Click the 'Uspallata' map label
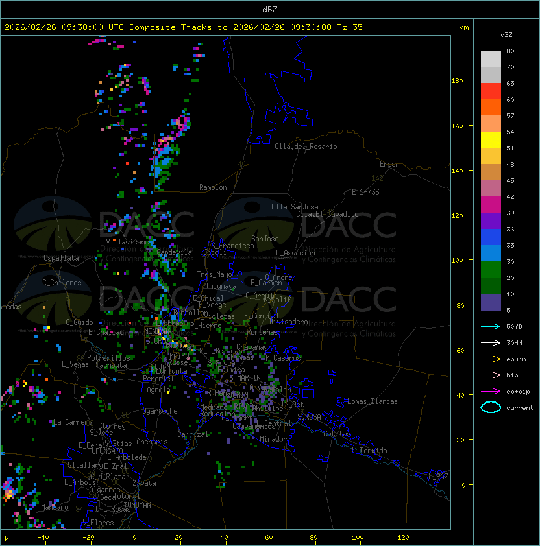Viewport: 540px width, 546px height. coord(61,258)
